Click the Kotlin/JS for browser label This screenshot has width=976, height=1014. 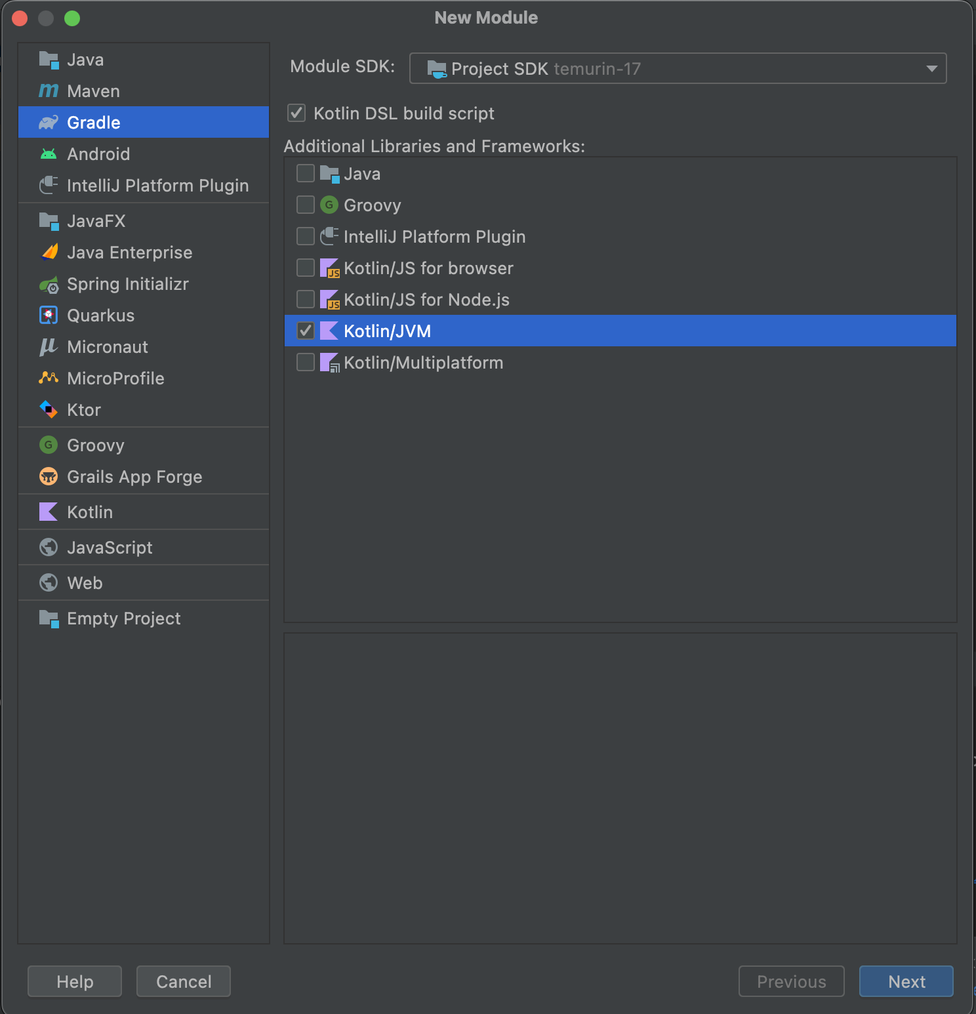(428, 268)
